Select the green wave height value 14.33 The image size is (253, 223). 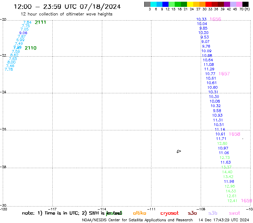(231, 191)
